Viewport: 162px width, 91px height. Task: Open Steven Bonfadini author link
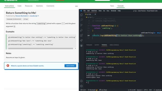[22, 16]
